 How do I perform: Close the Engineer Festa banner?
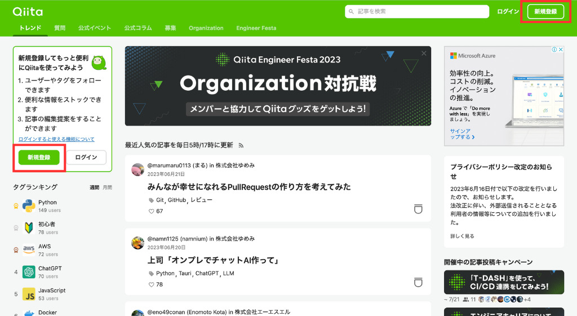pos(424,54)
